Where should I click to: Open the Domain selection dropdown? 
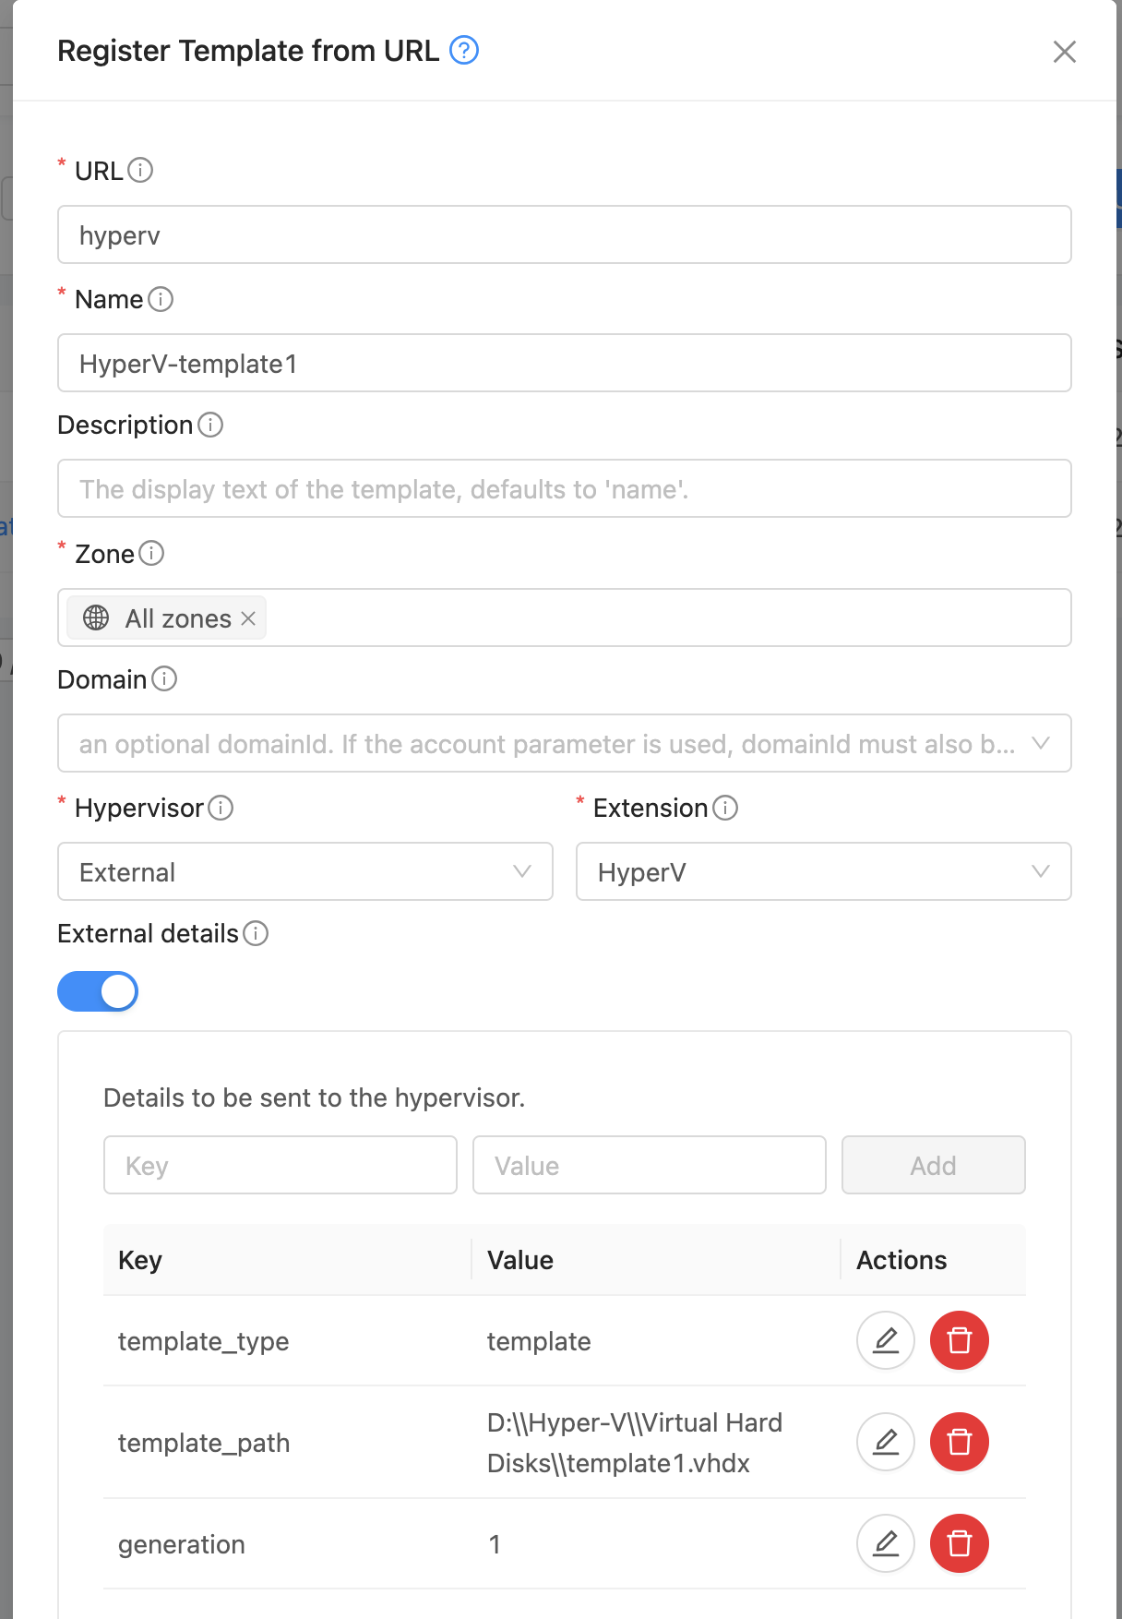pyautogui.click(x=564, y=743)
